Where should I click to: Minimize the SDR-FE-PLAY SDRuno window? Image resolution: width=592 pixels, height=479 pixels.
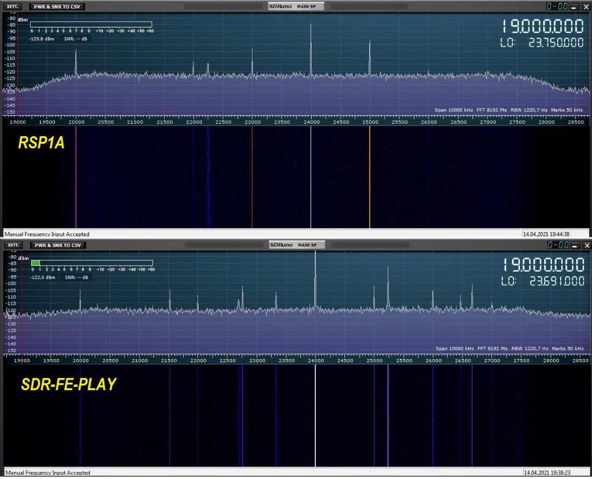(x=575, y=245)
